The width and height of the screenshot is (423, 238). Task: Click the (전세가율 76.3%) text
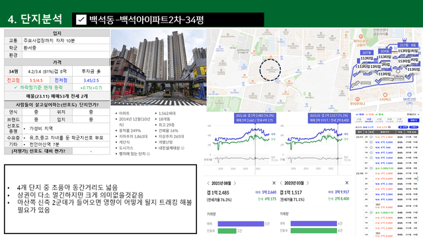(x=219, y=200)
